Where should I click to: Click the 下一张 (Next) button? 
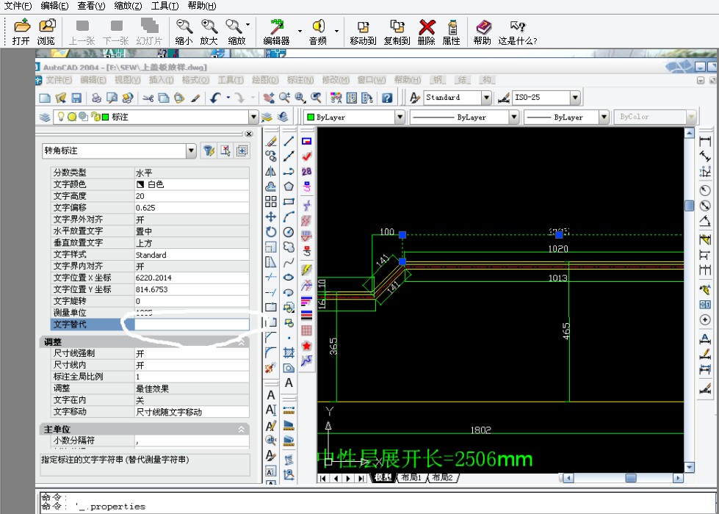(x=116, y=31)
